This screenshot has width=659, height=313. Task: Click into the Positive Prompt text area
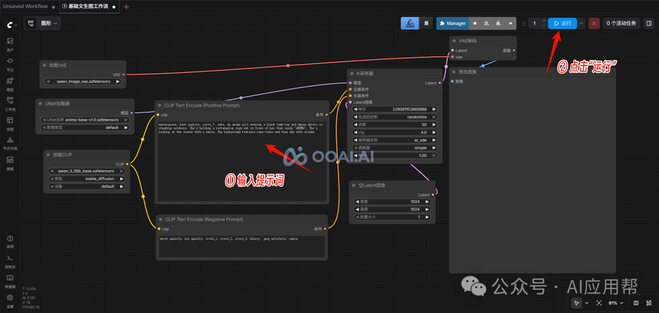click(x=242, y=160)
